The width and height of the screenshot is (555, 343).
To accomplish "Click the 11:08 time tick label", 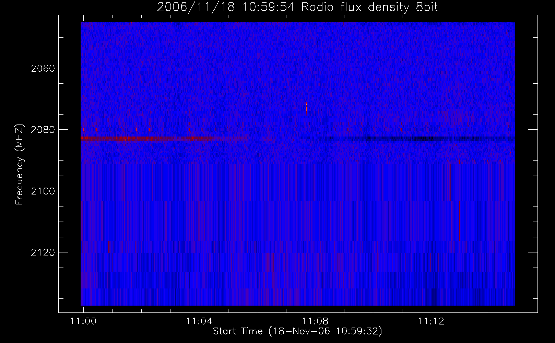I will [x=315, y=321].
